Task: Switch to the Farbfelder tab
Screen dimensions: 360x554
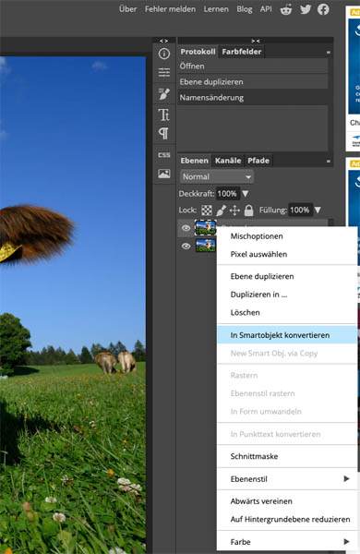Action: pyautogui.click(x=242, y=52)
